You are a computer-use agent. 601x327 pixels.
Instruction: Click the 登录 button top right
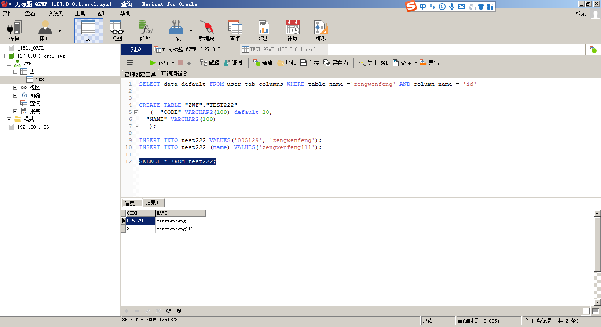(580, 13)
